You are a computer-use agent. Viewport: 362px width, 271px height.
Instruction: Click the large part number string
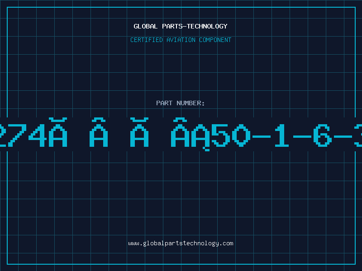[x=181, y=134]
